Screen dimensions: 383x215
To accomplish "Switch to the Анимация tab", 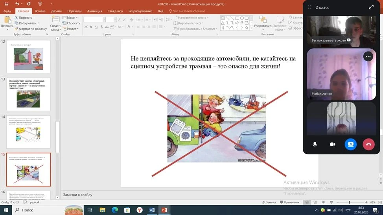I will point(94,11).
